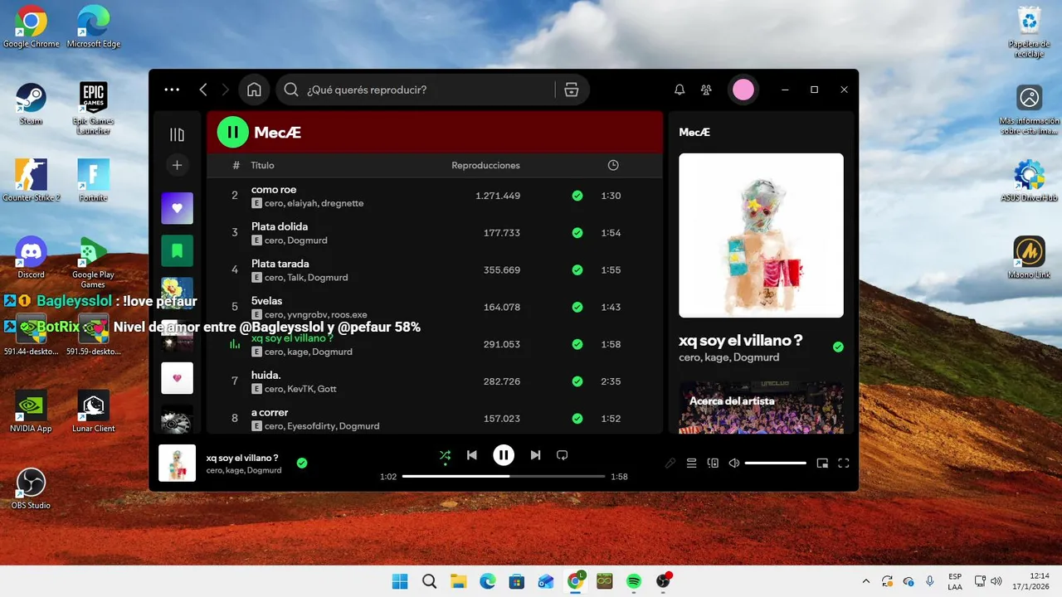Toggle saved check for '5velas' row
The width and height of the screenshot is (1062, 597).
pos(577,307)
